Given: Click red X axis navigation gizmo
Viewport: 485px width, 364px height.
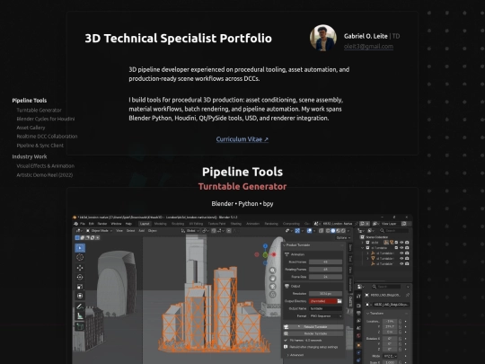Looking at the screenshot, I should pyautogui.click(x=274, y=254).
